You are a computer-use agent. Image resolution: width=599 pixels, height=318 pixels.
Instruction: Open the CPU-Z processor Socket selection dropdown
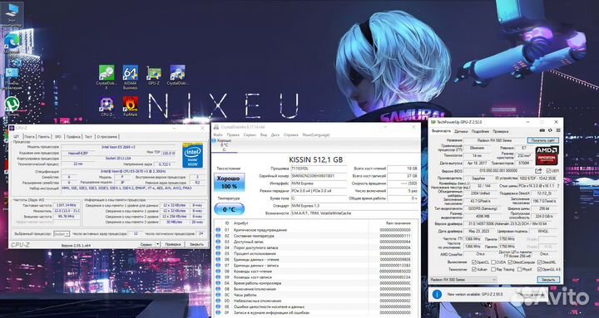coord(61,234)
